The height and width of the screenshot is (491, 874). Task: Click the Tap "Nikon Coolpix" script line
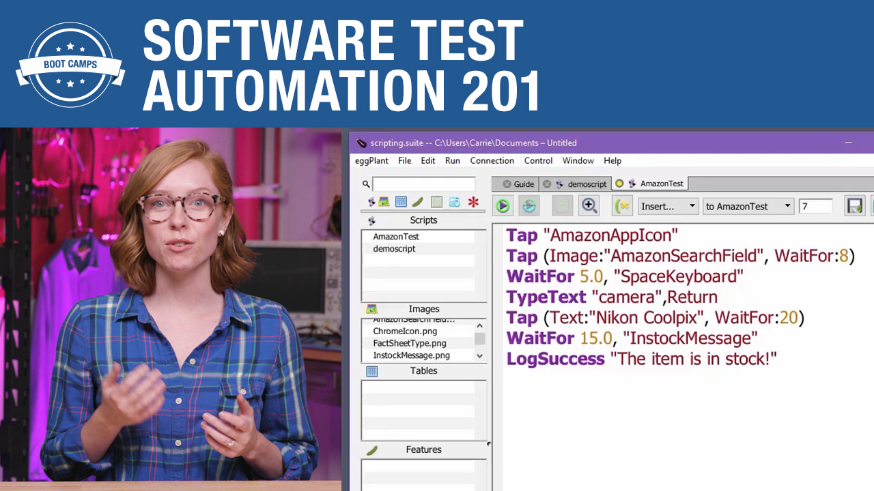coord(655,318)
